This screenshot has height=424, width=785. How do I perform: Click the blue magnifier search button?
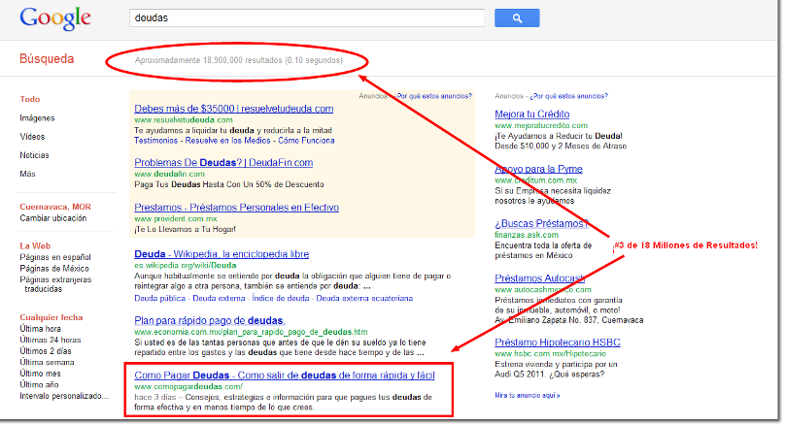[x=517, y=18]
